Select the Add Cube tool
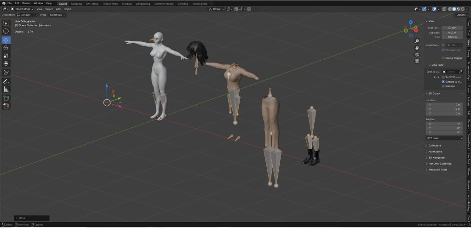Viewport: 471px width, 228px height. 6,98
